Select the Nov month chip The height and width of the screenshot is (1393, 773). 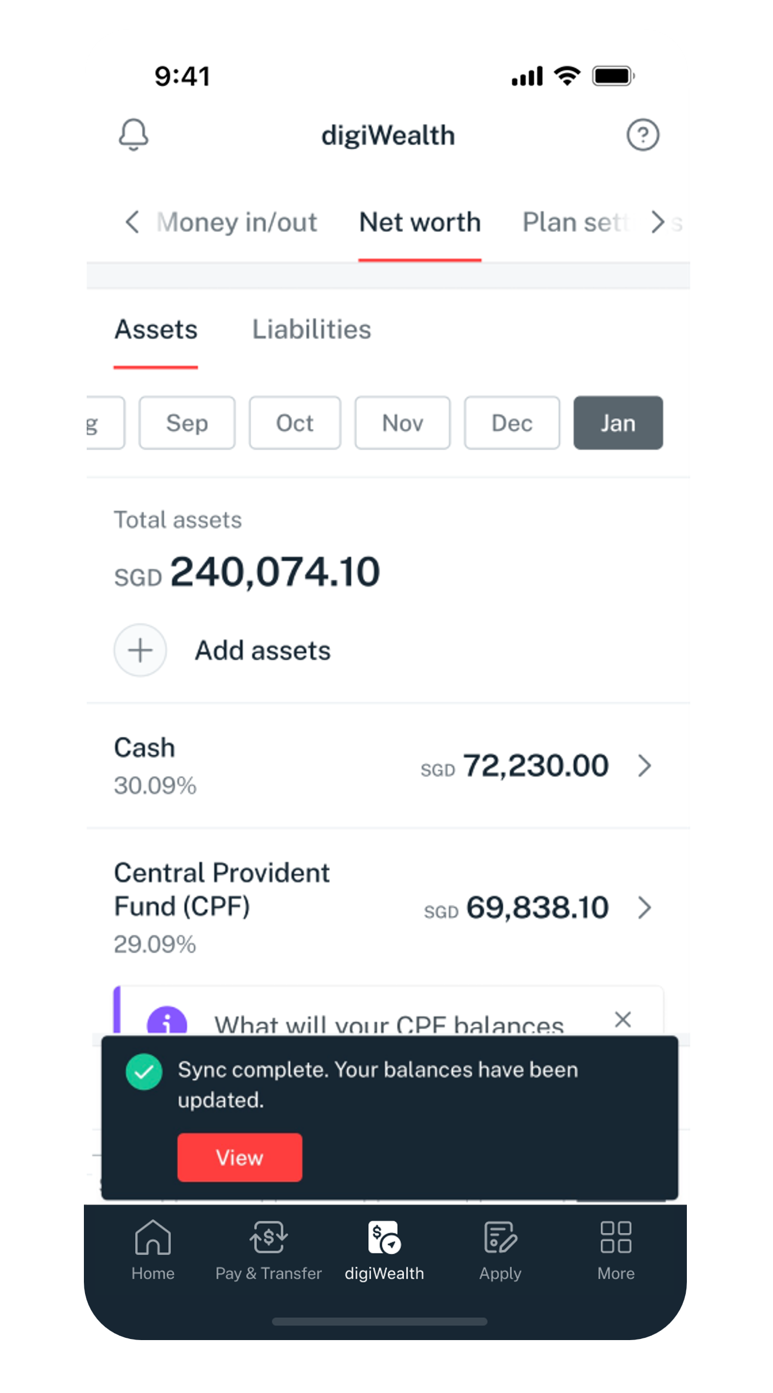point(403,423)
